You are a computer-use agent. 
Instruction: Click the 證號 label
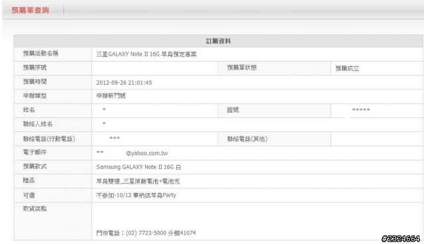click(233, 110)
